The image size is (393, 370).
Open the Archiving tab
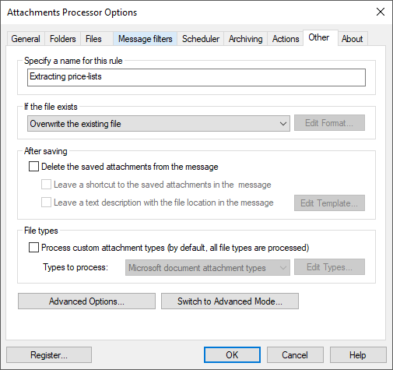pos(245,39)
